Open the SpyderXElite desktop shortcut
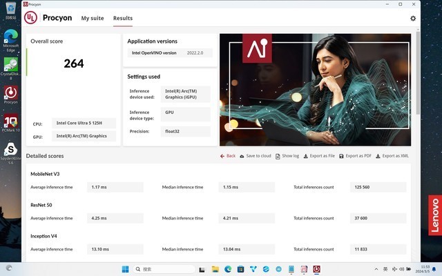442x276 pixels. (x=10, y=150)
